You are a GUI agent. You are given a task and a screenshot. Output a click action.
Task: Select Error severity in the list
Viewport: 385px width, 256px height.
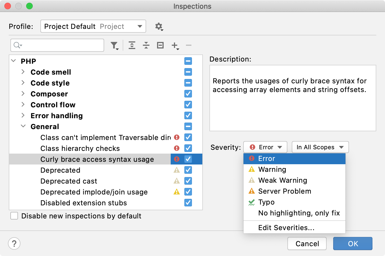(x=294, y=159)
